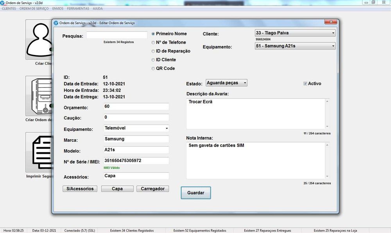The width and height of the screenshot is (391, 233).
Task: Click the Carregador button
Action: tap(152, 189)
